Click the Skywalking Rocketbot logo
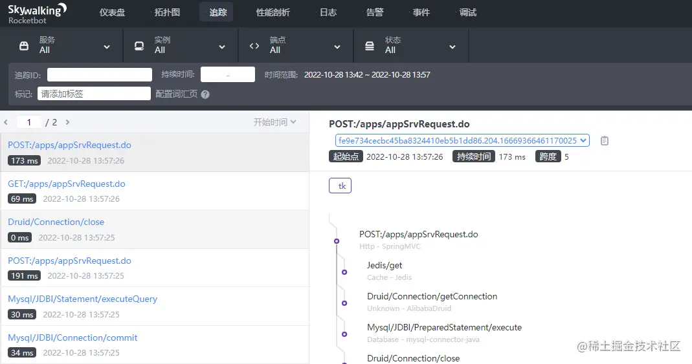The width and height of the screenshot is (692, 364). pos(37,13)
